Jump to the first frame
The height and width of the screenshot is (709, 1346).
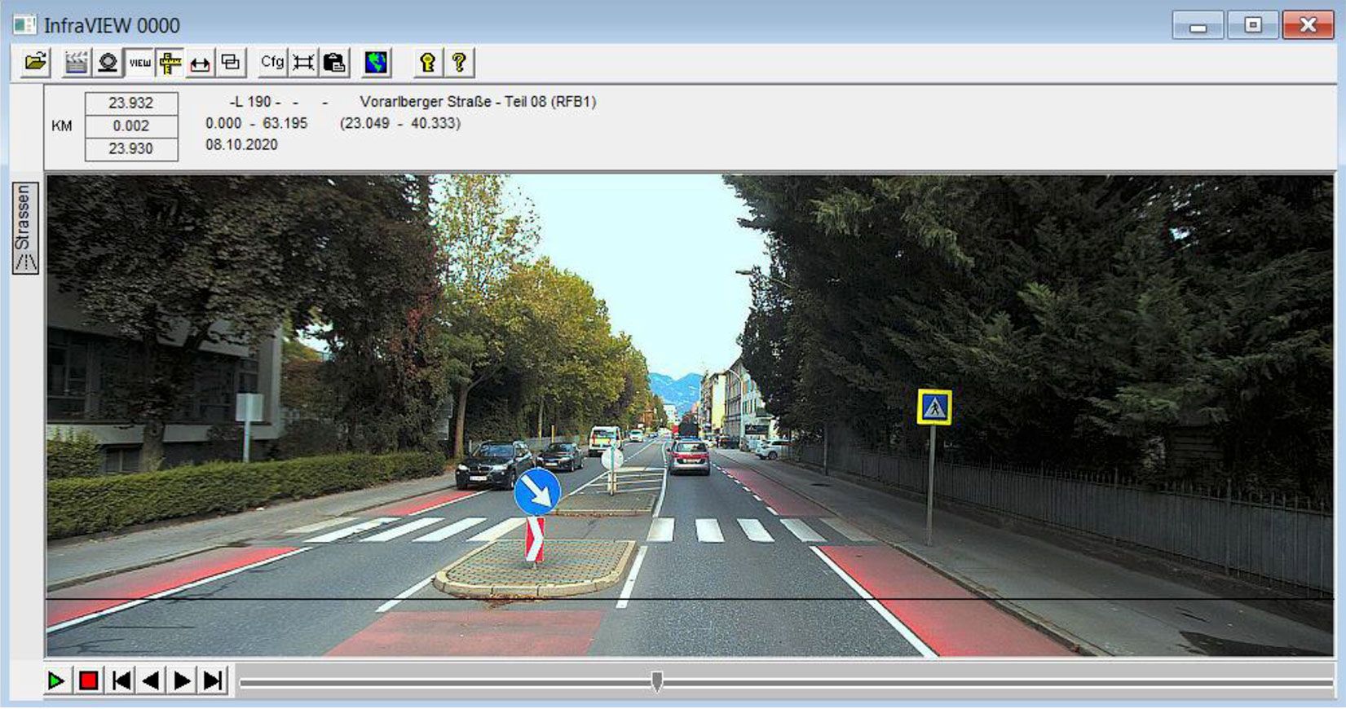(x=121, y=680)
